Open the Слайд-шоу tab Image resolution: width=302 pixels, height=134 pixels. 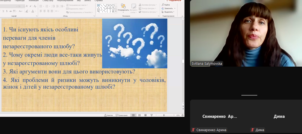click(48, 1)
